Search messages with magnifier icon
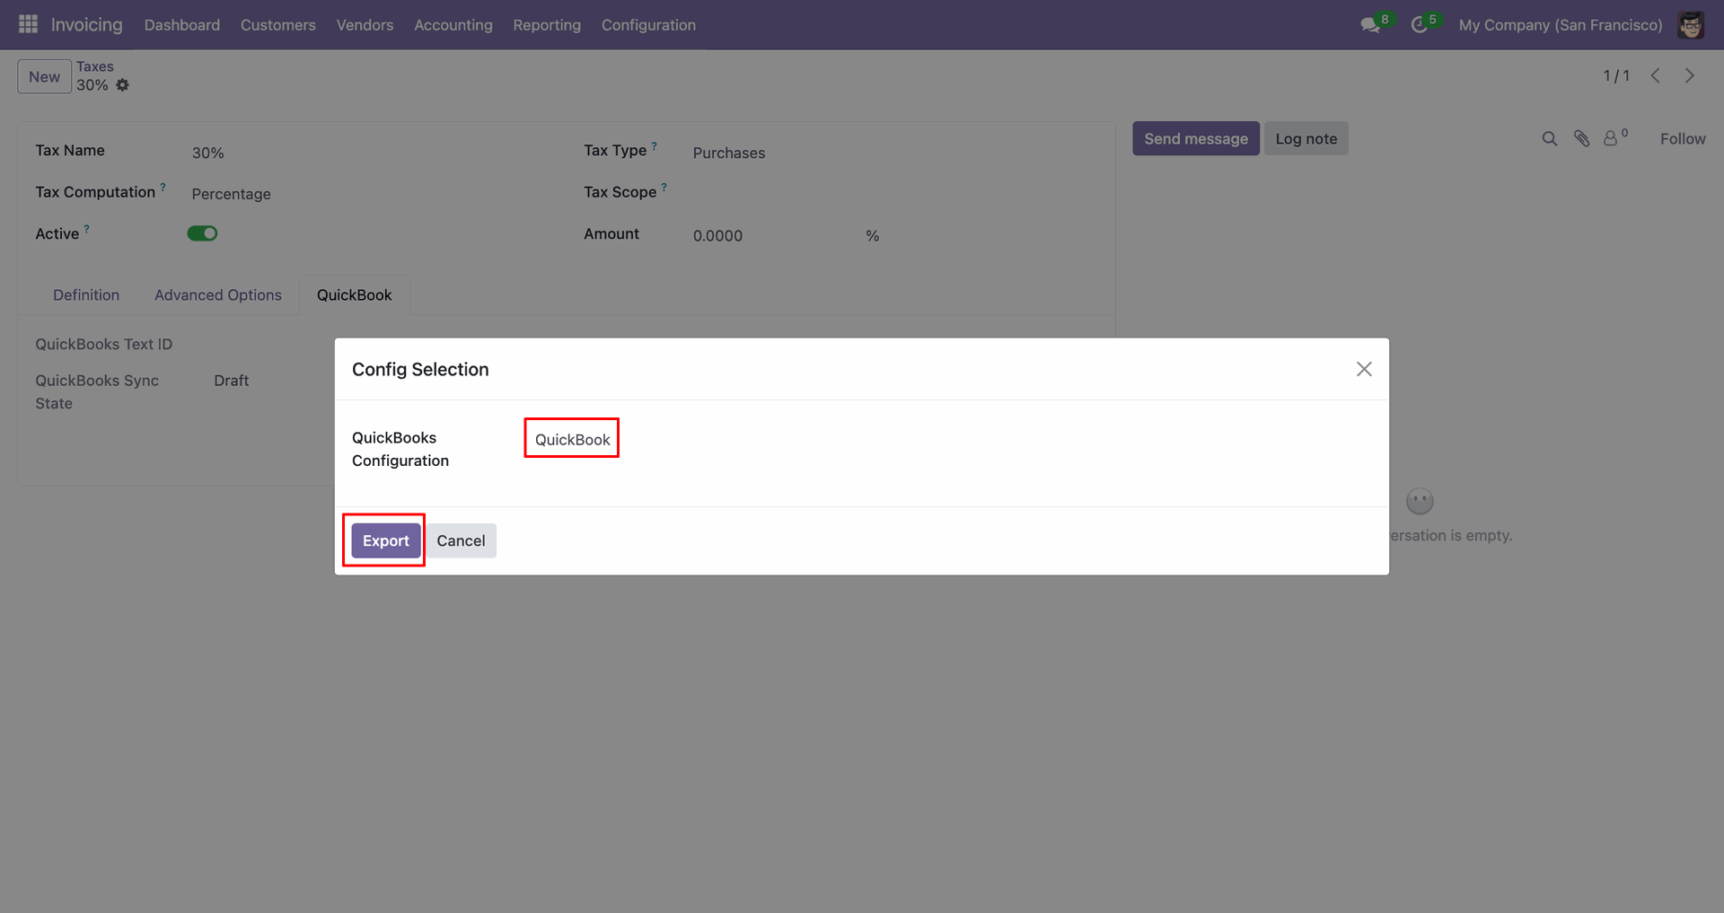The width and height of the screenshot is (1724, 913). pos(1549,139)
